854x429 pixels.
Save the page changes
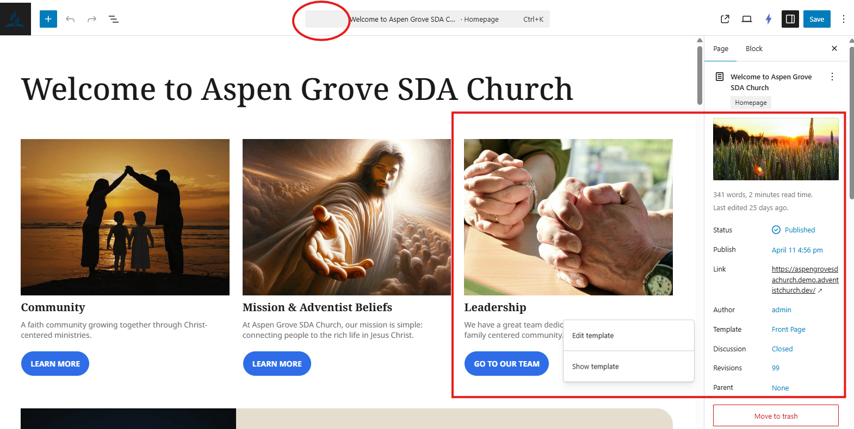click(817, 19)
